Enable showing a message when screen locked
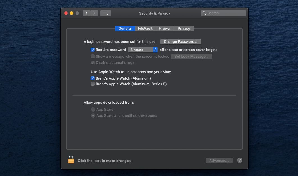 93,56
